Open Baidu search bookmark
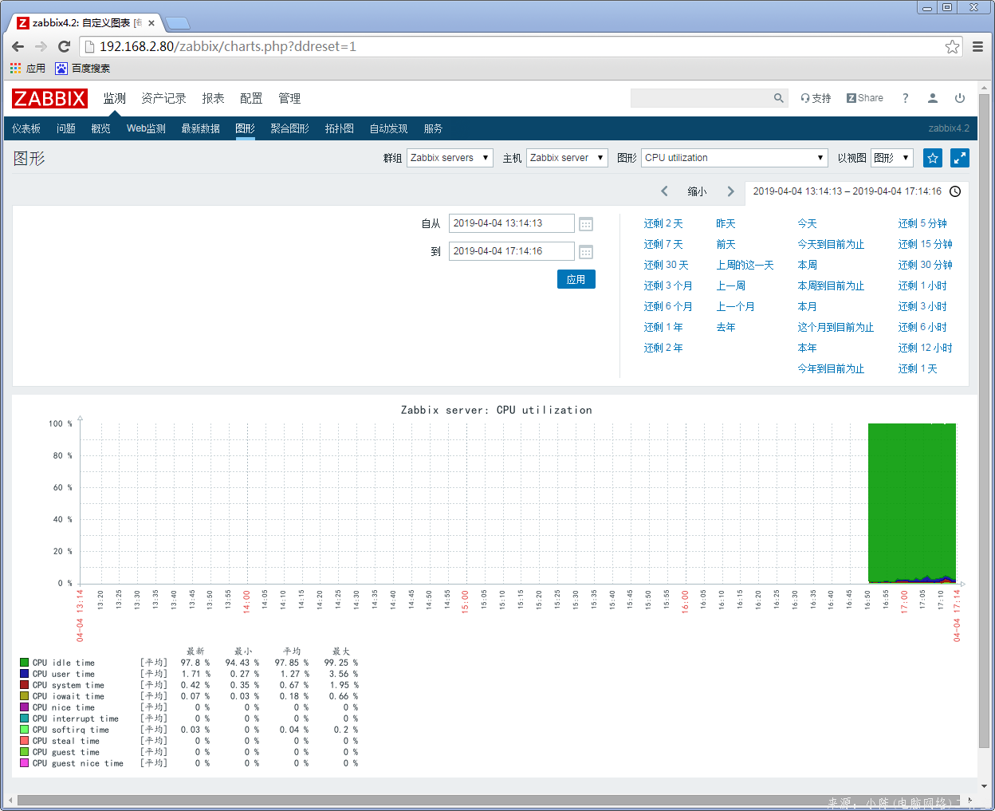 (83, 69)
